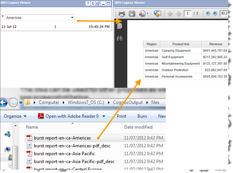
Task: Click Windows7_OS (C:) in the breadcrumb
Action: pos(86,102)
